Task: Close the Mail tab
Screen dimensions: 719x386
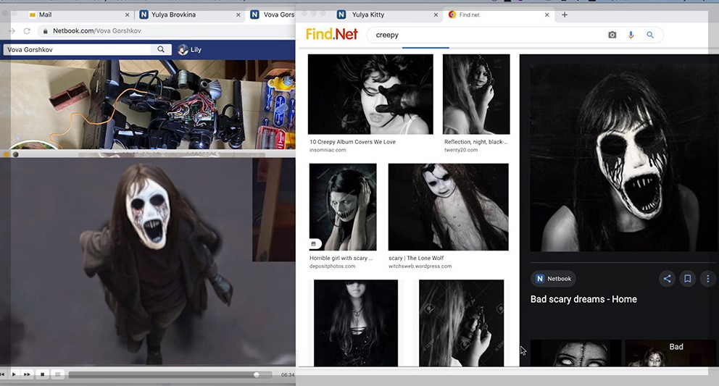Action: [x=127, y=15]
